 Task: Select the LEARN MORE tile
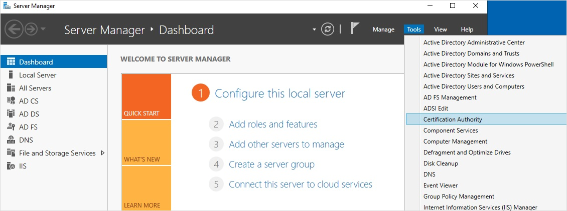click(x=146, y=188)
